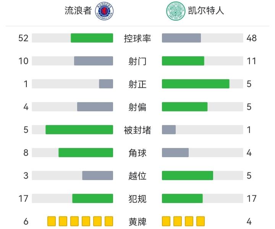Viewport: 275px width, 229px height.
Task: Click Rangers' green possession bar
Action: (92, 38)
